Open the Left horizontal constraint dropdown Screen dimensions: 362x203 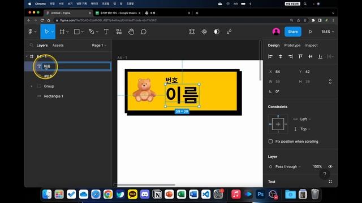click(305, 119)
